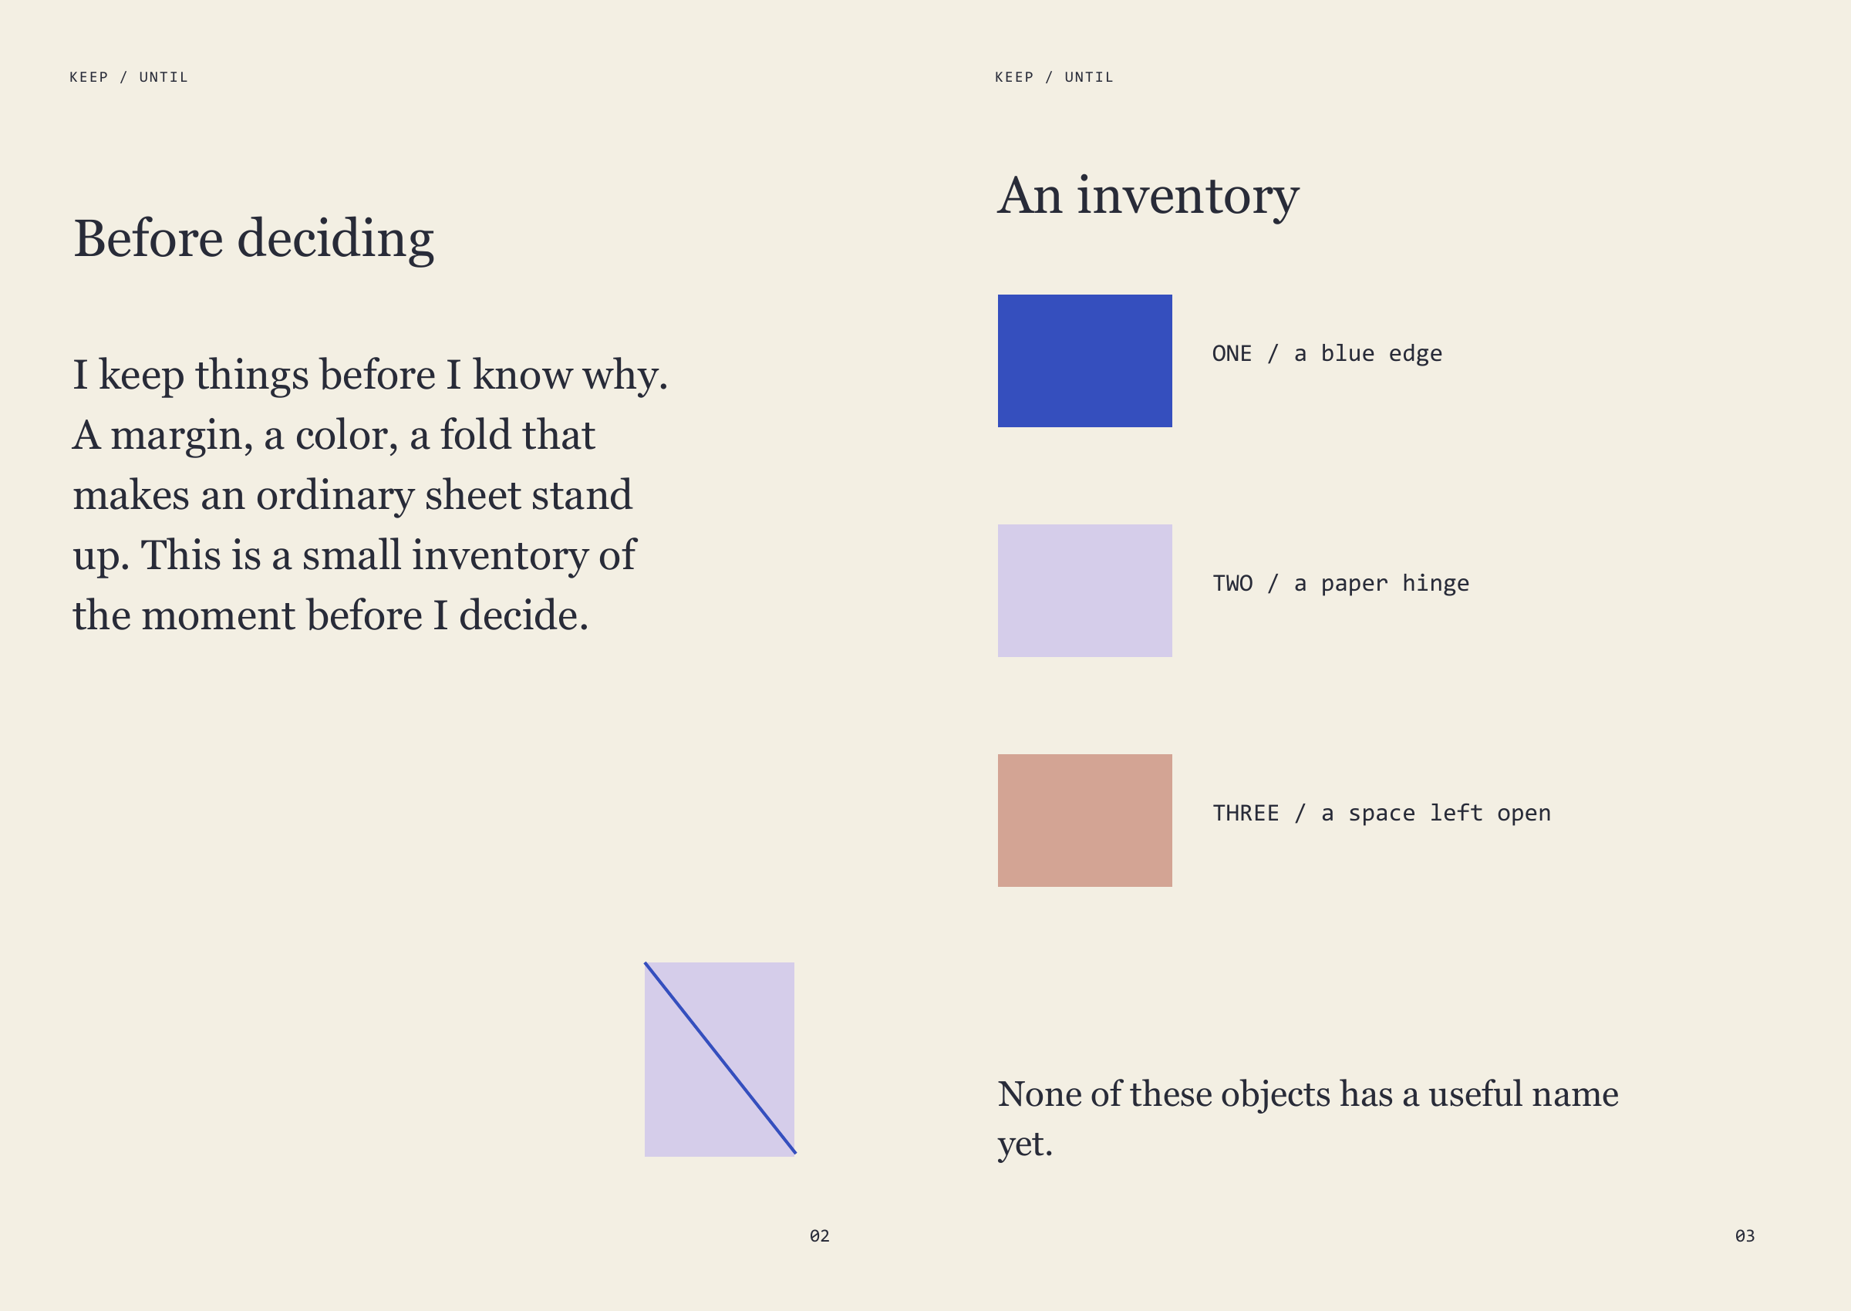Select the 'Before deciding' heading
This screenshot has height=1311, width=1851.
click(x=255, y=240)
